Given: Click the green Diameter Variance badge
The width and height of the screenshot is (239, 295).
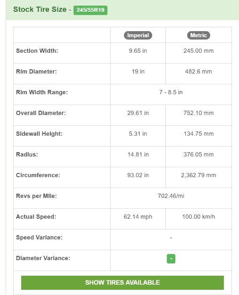Looking at the screenshot, I should 171,259.
